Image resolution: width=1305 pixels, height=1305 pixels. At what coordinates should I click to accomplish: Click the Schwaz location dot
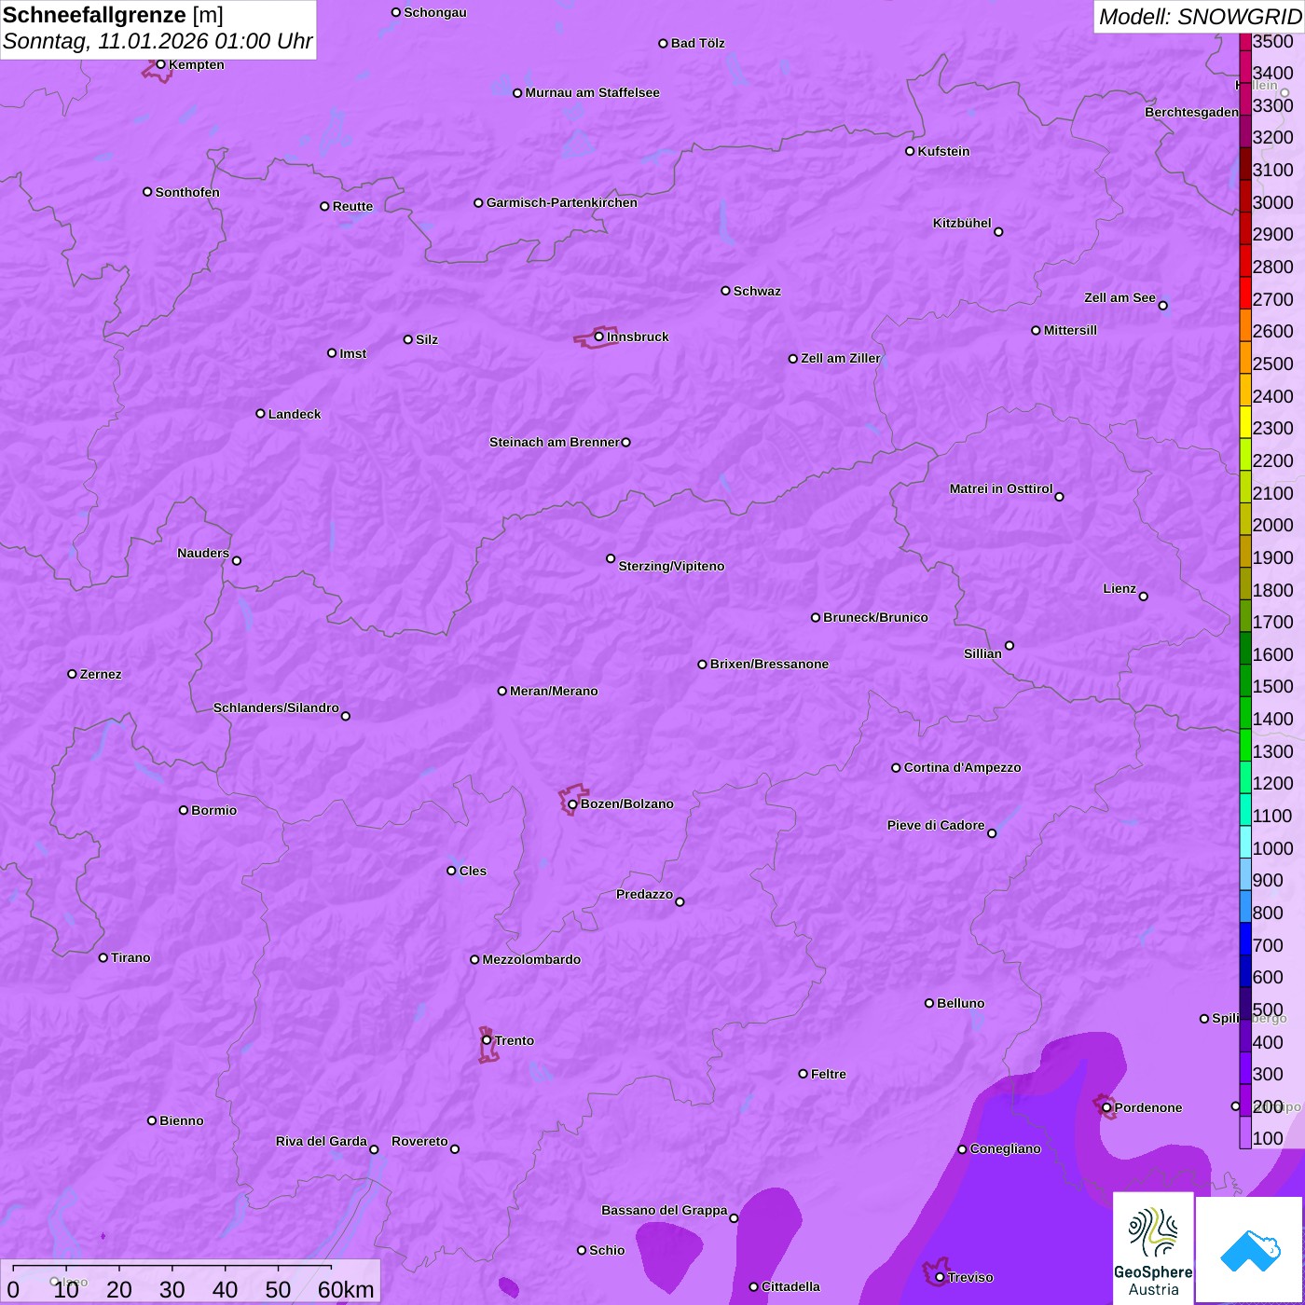(x=725, y=291)
